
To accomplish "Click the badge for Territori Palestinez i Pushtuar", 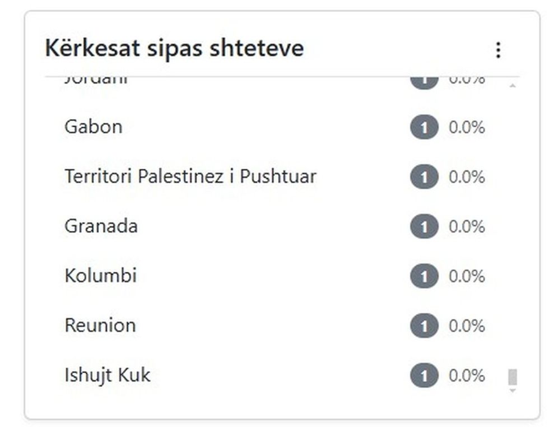I will point(424,177).
